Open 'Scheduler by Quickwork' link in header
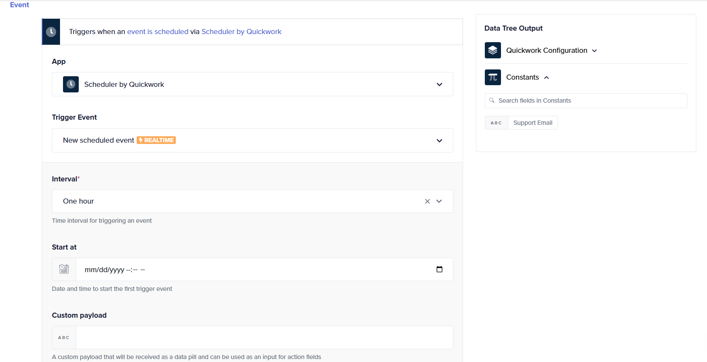707x362 pixels. click(x=241, y=32)
